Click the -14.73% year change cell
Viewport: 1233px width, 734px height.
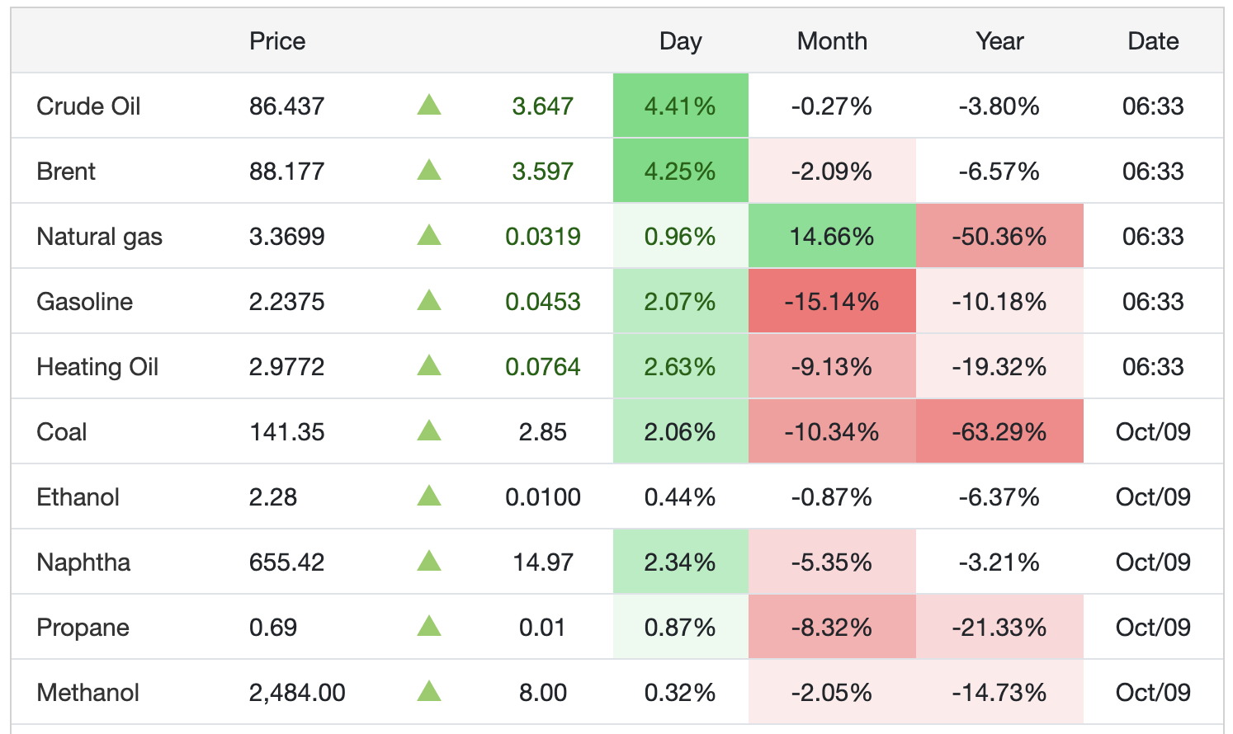[x=999, y=692]
